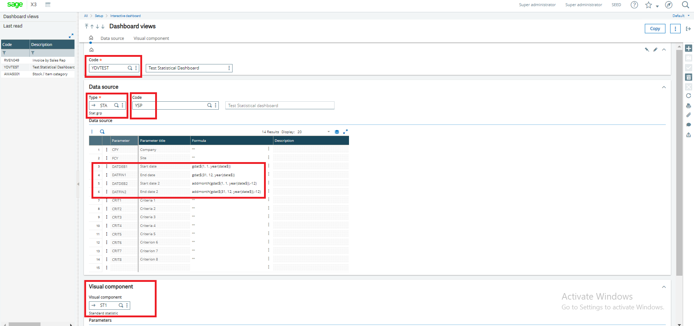Image resolution: width=694 pixels, height=326 pixels.
Task: Delete the record via the trash icon
Action: (x=689, y=77)
